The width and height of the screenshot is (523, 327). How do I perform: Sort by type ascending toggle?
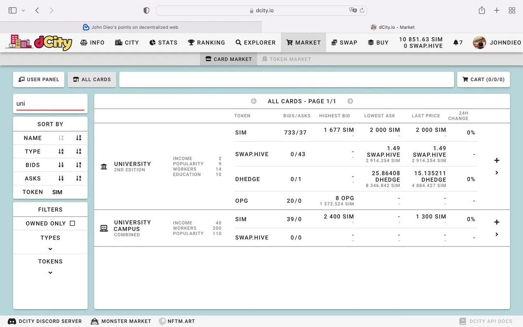(61, 152)
